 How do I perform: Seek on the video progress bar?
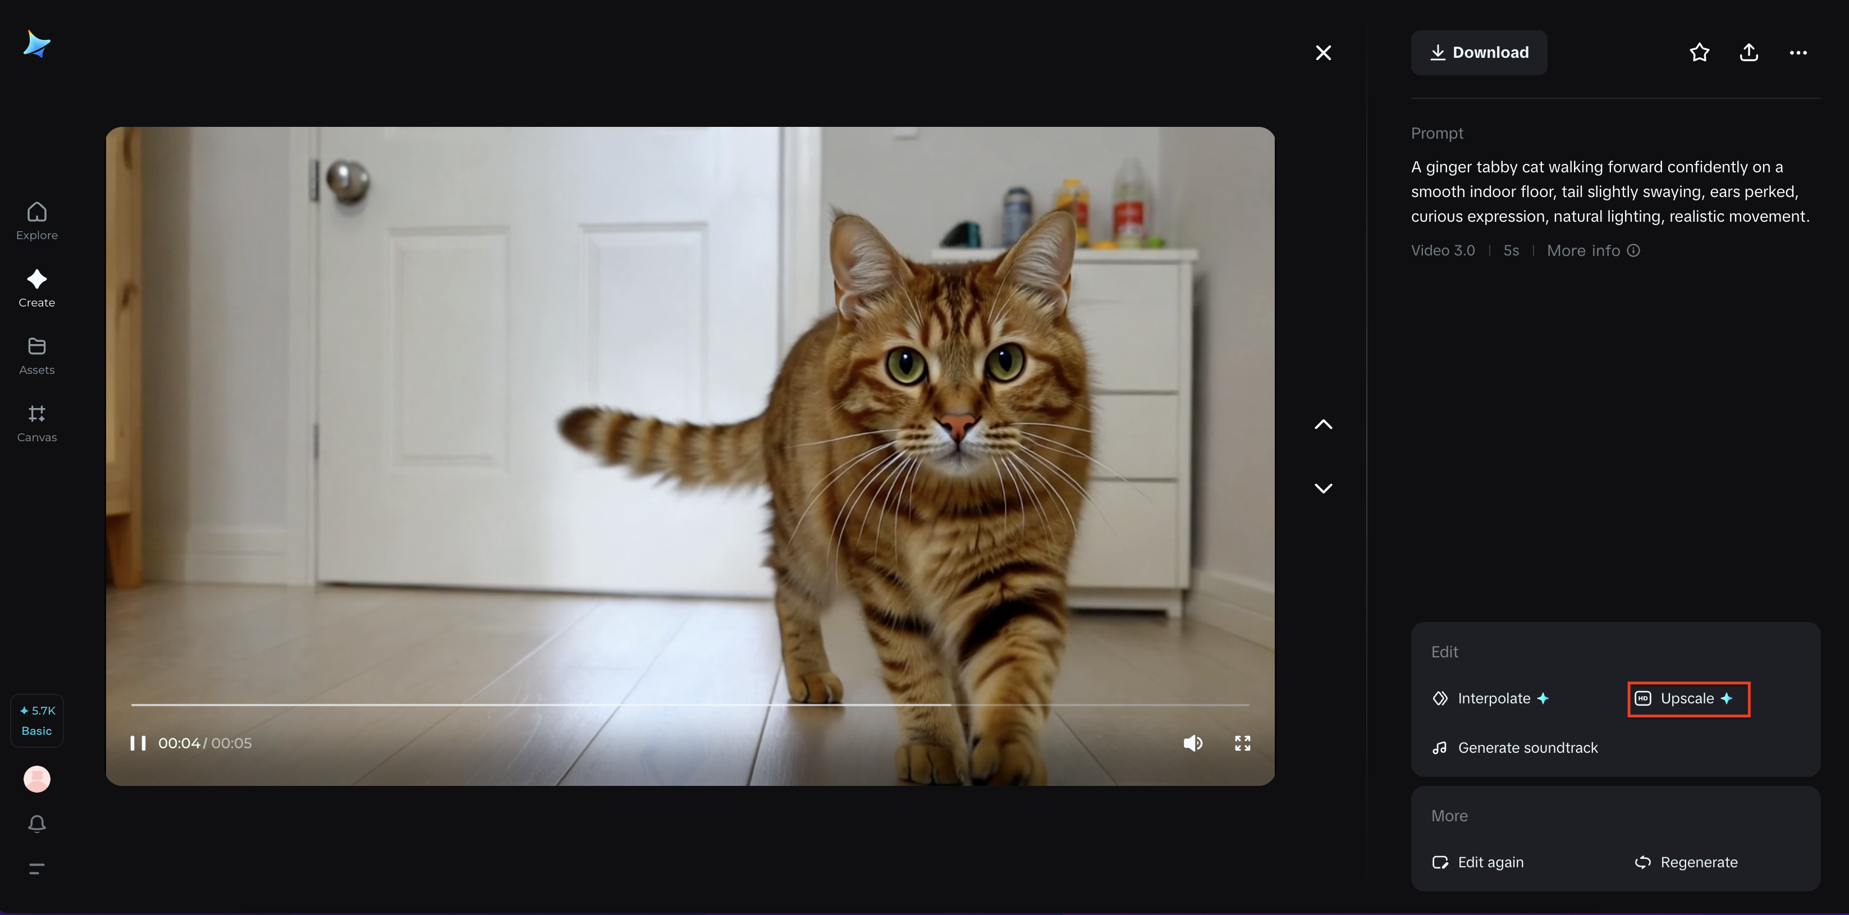click(x=689, y=704)
